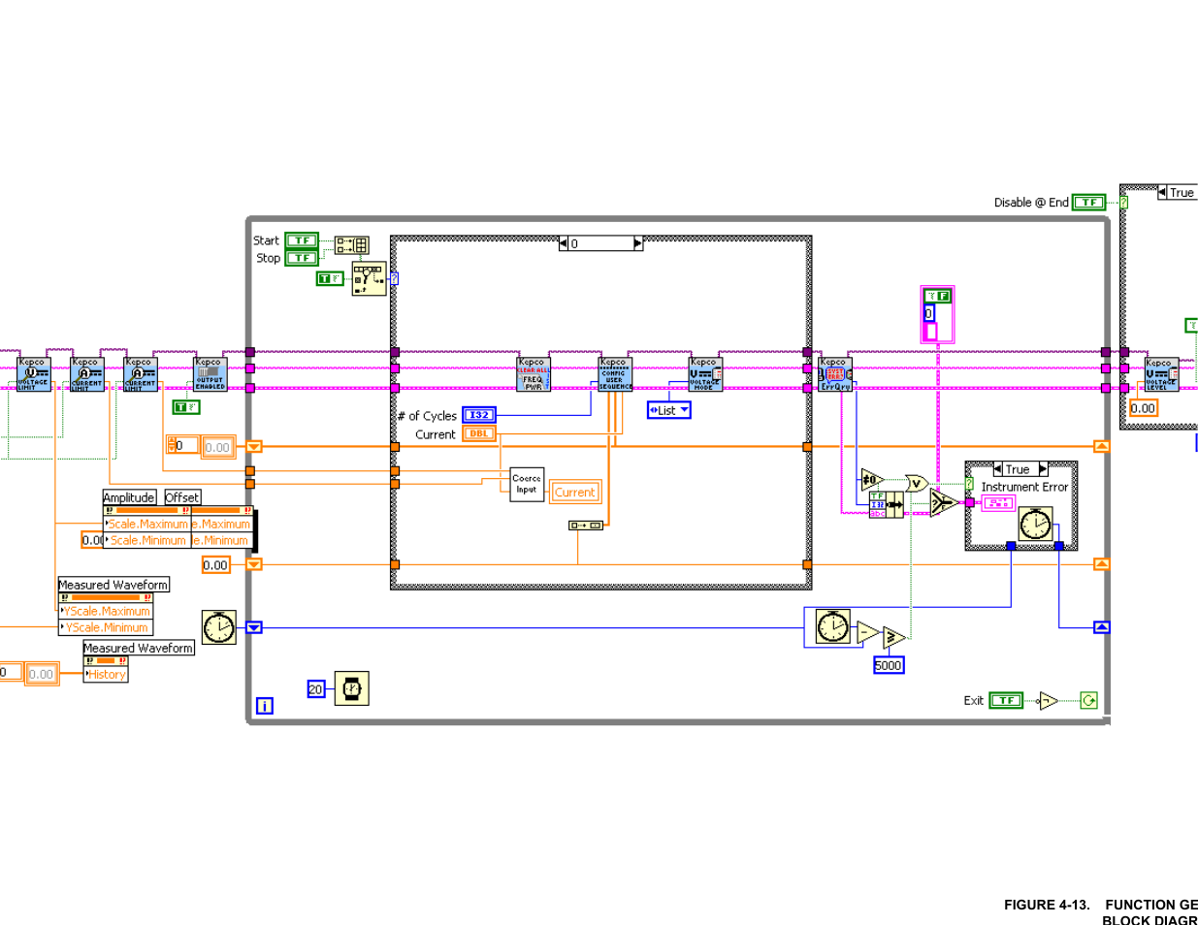
Task: Click the Subtract node after tick count
Action: point(867,633)
